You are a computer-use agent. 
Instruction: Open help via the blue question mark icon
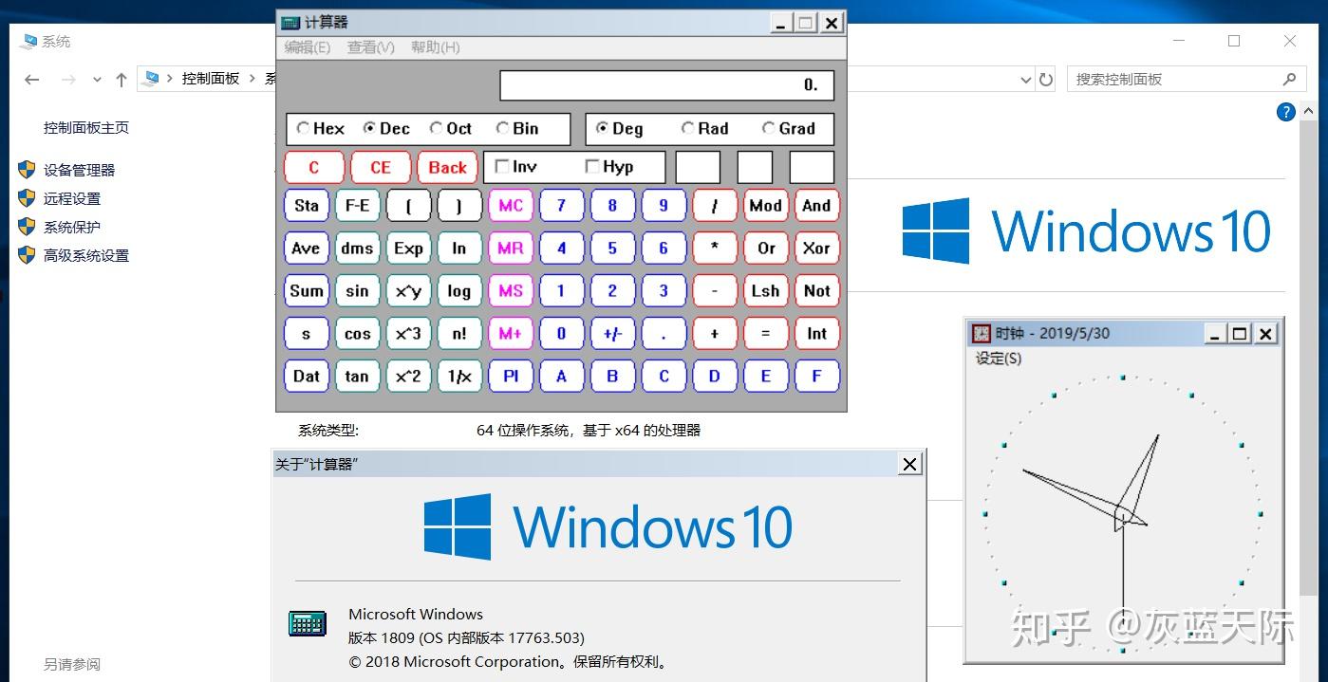click(x=1285, y=112)
